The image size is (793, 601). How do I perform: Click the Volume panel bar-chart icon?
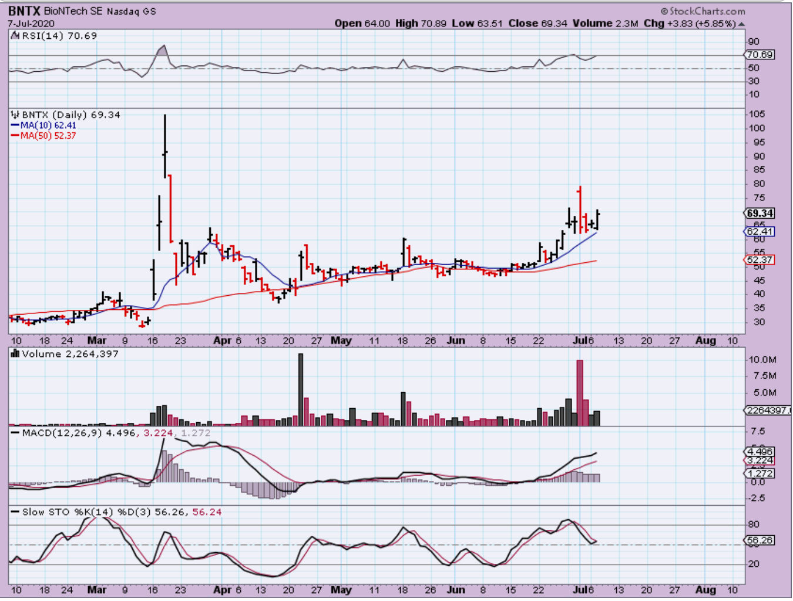click(x=15, y=353)
